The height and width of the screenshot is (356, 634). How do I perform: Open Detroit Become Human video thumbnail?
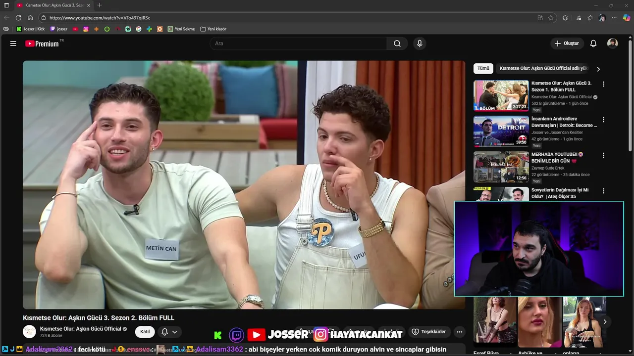(501, 132)
